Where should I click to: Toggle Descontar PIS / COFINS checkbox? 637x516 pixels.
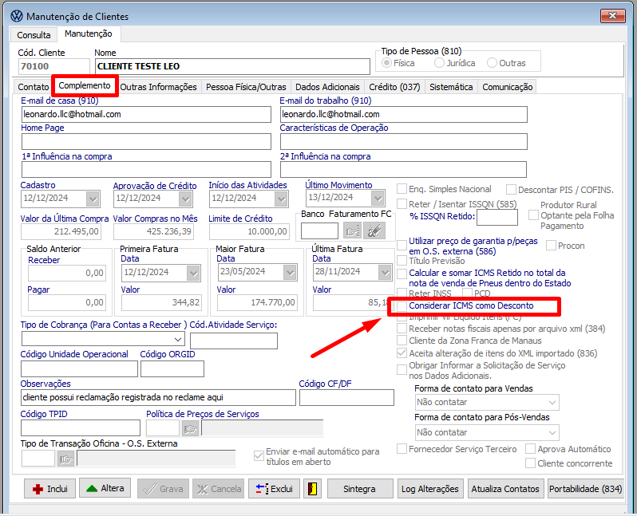[512, 190]
